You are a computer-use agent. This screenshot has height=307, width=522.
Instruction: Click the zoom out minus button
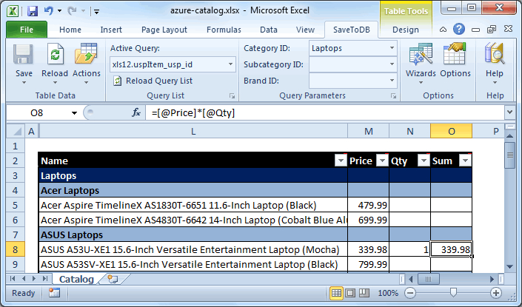point(409,293)
